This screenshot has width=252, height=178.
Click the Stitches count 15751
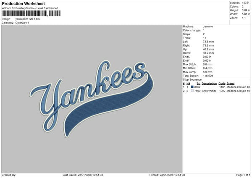246,3
